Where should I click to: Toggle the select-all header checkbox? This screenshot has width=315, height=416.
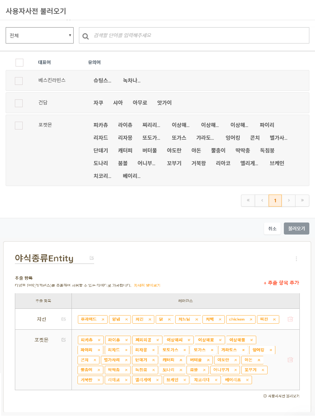[19, 63]
